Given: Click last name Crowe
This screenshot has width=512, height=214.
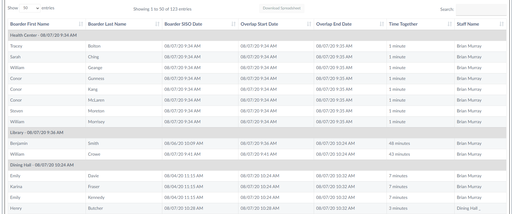Looking at the screenshot, I should [94, 154].
